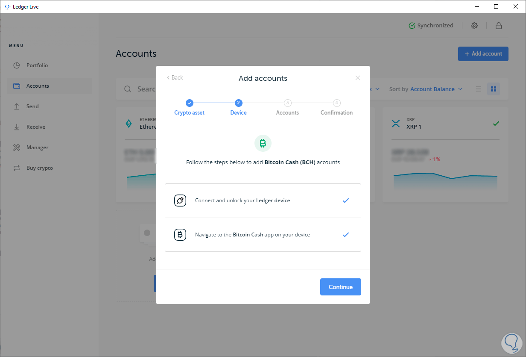Click the Manager tools icon
Screen dimensions: 526x357
coord(17,148)
